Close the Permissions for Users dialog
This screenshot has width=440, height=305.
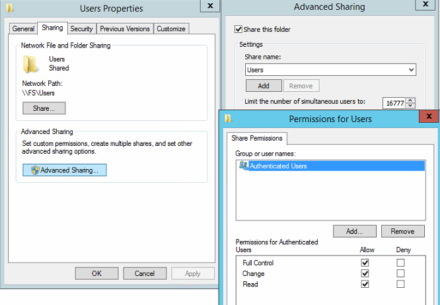(x=429, y=116)
